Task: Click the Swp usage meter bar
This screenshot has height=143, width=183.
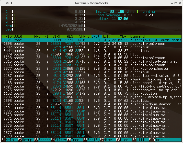Action: click(x=45, y=30)
